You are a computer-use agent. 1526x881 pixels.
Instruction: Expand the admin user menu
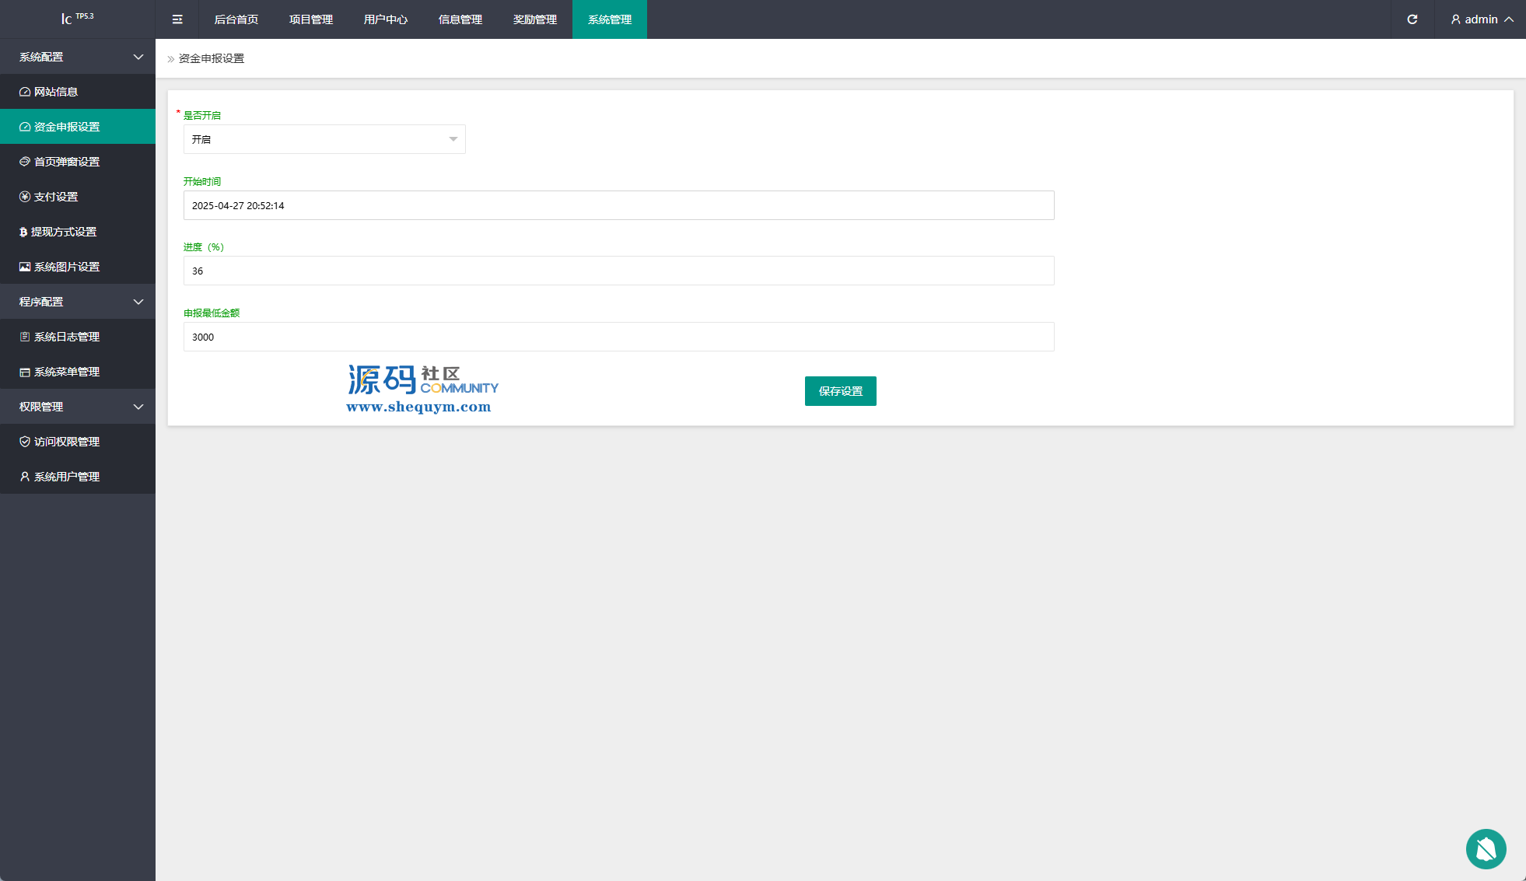1482,19
